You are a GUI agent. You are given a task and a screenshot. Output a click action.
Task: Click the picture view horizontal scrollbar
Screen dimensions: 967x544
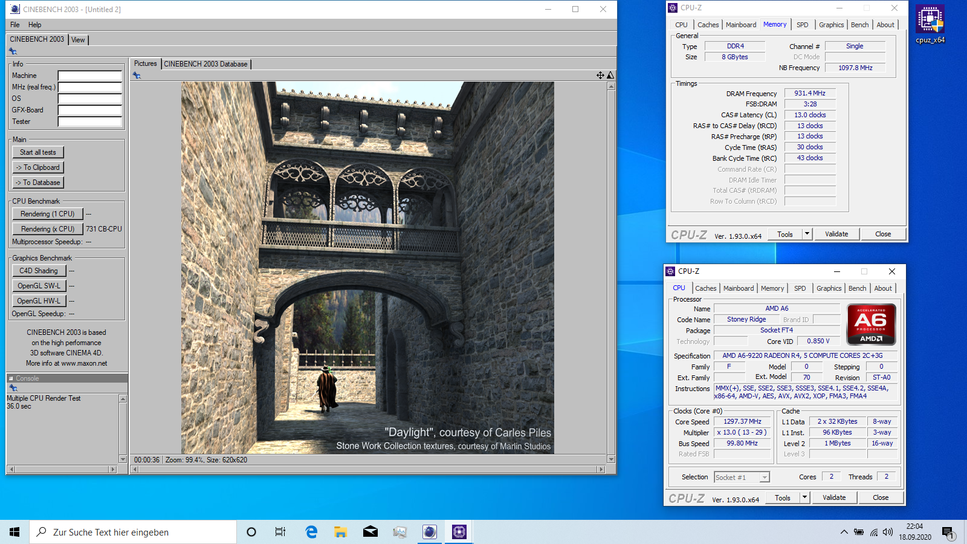[x=368, y=469]
